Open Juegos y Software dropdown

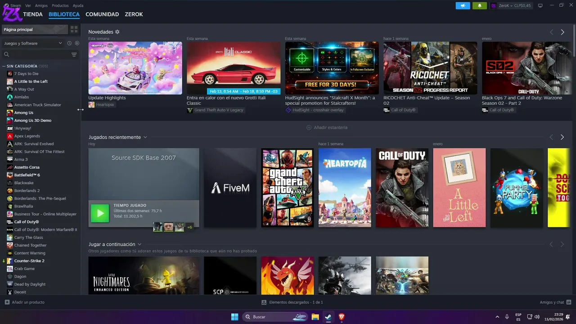click(33, 43)
